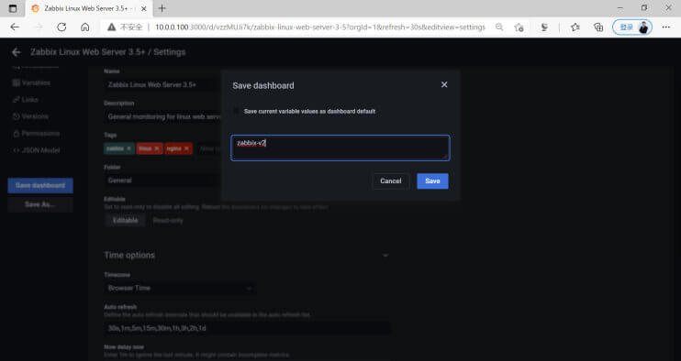Minimize the browser window
The width and height of the screenshot is (681, 361).
coord(620,8)
